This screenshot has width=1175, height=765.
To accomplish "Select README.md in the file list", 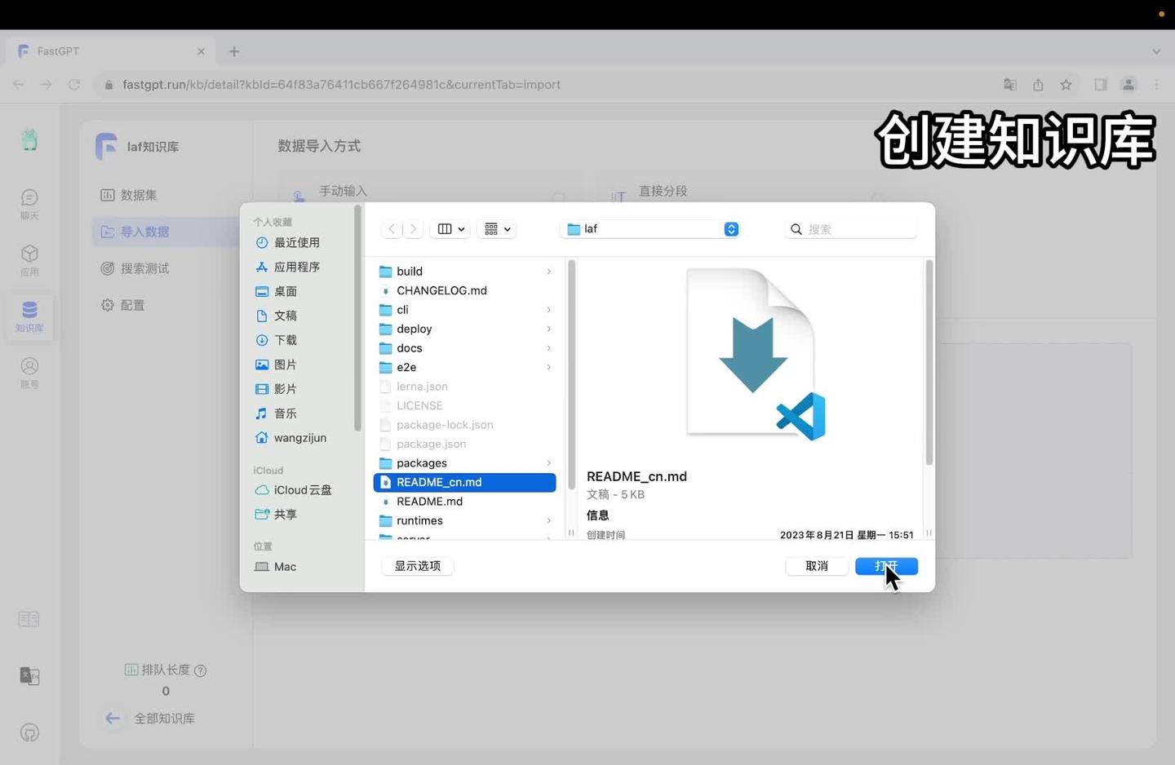I will pos(430,502).
